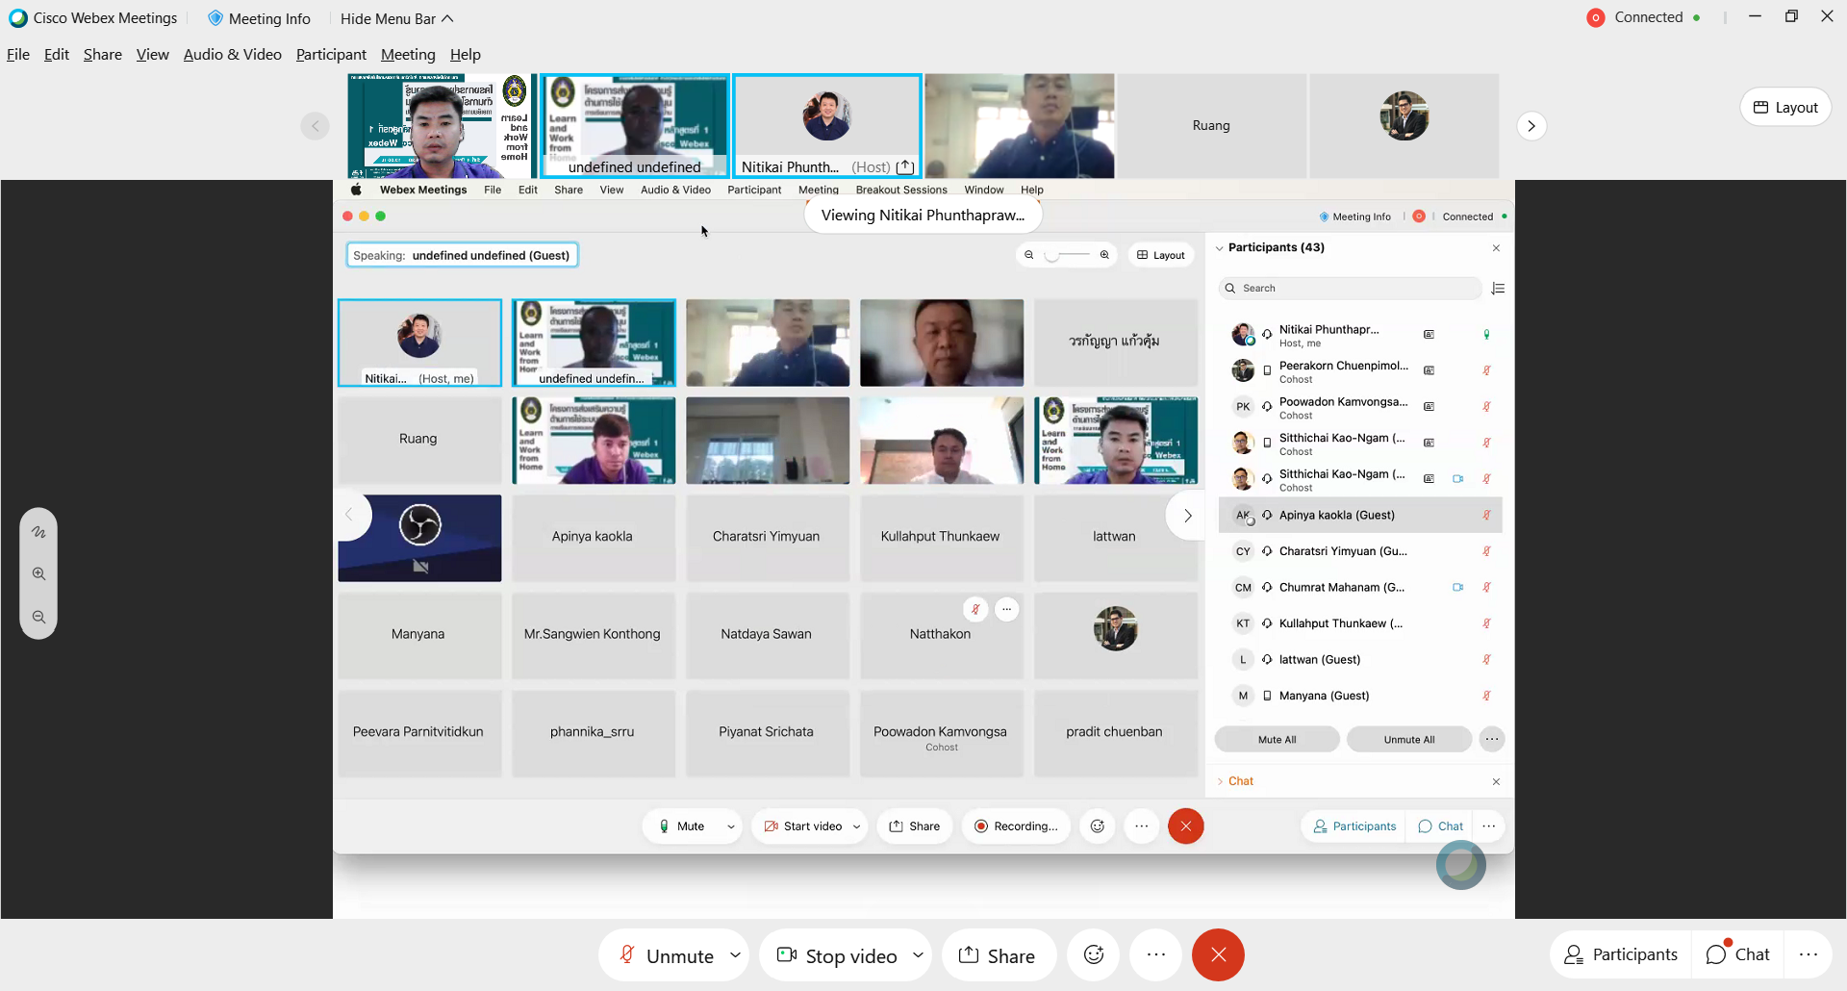Show next video thumbnails with right arrow
Viewport: 1847px width, 991px height.
(1531, 126)
